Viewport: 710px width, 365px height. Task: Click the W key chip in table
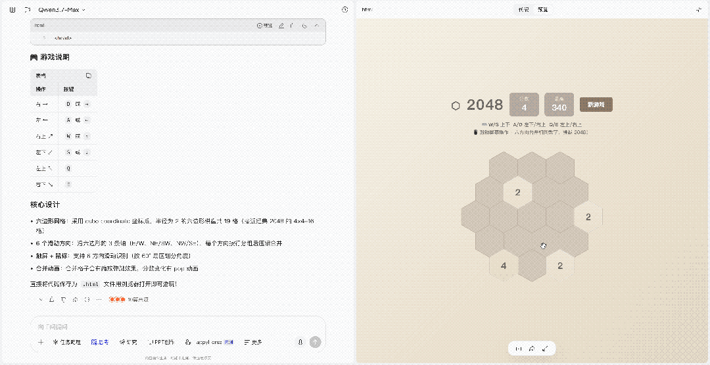[68, 136]
